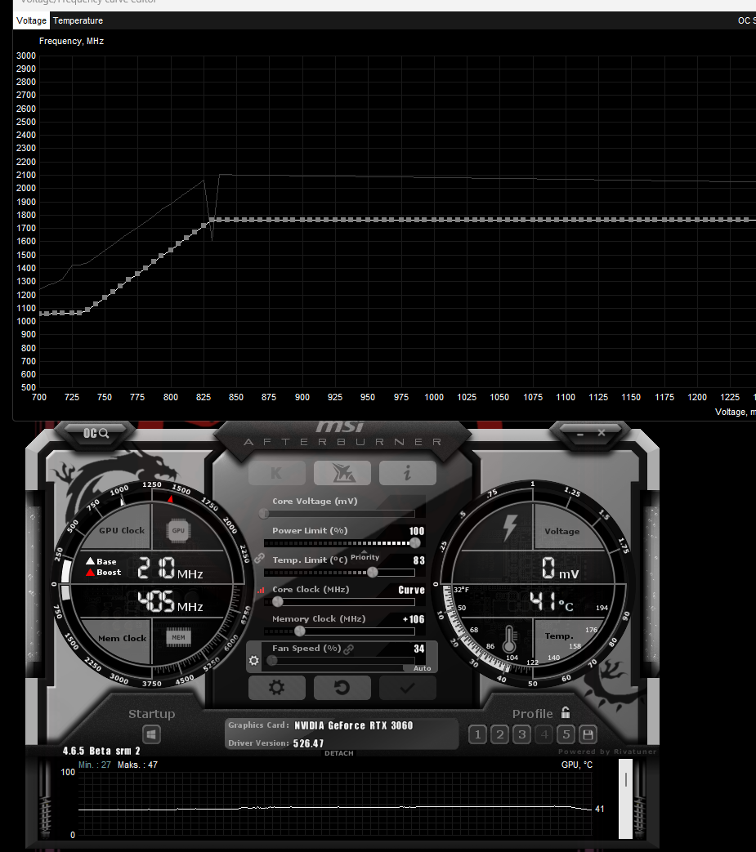Toggle the profile lock icon

point(566,712)
